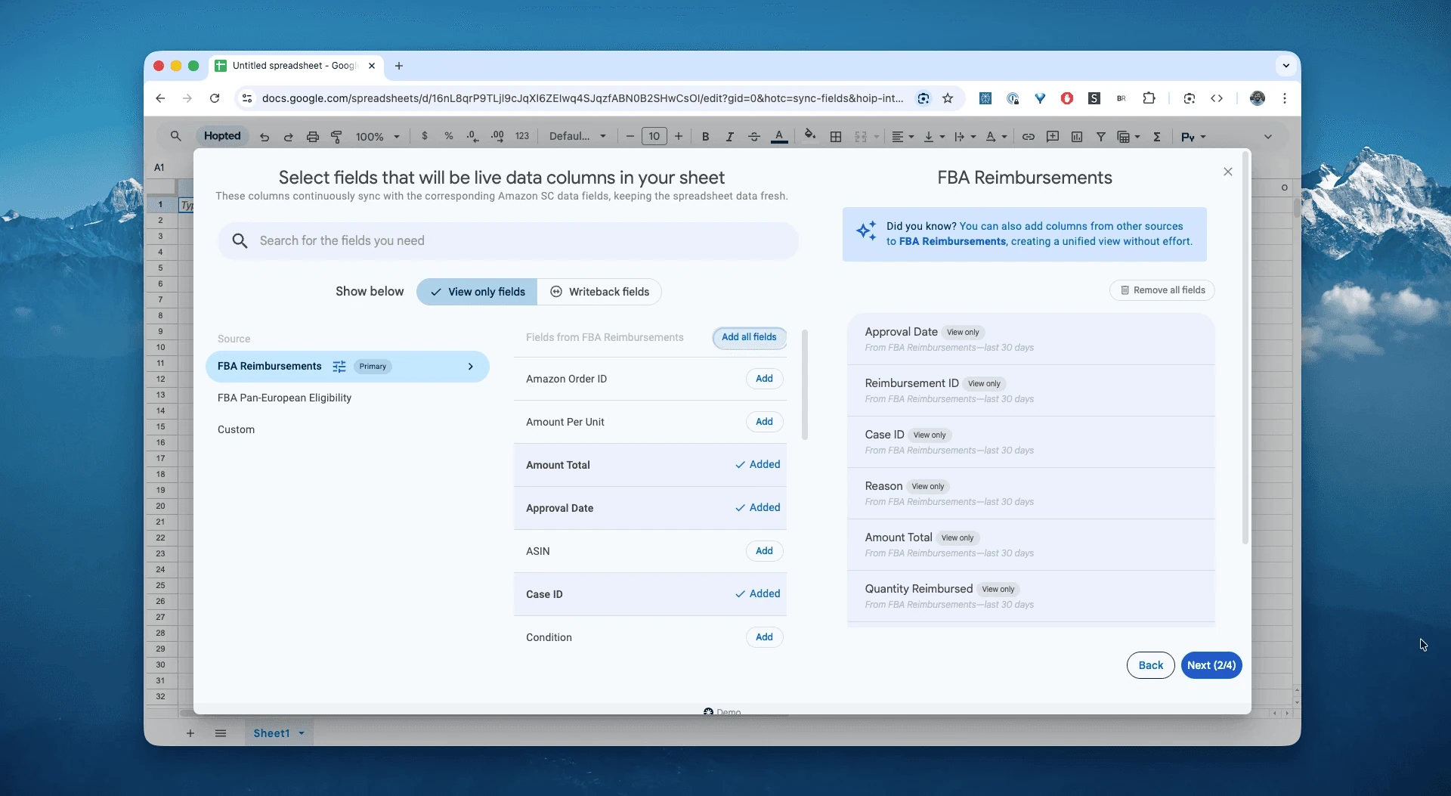The width and height of the screenshot is (1451, 796).
Task: Click the browser URL address bar
Action: 582,98
